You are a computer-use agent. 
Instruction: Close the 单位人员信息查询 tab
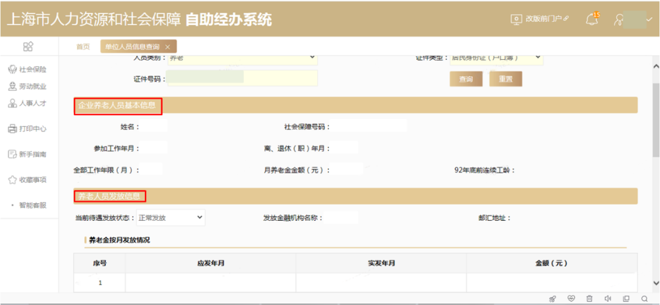(167, 47)
